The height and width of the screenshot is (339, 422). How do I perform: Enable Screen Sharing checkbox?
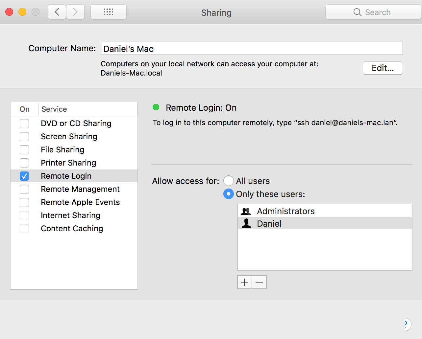click(x=24, y=137)
